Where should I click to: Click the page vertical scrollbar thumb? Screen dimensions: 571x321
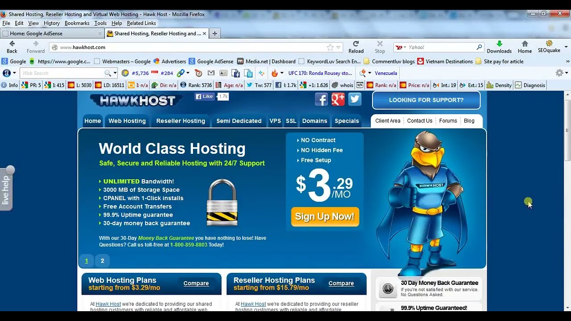567,130
